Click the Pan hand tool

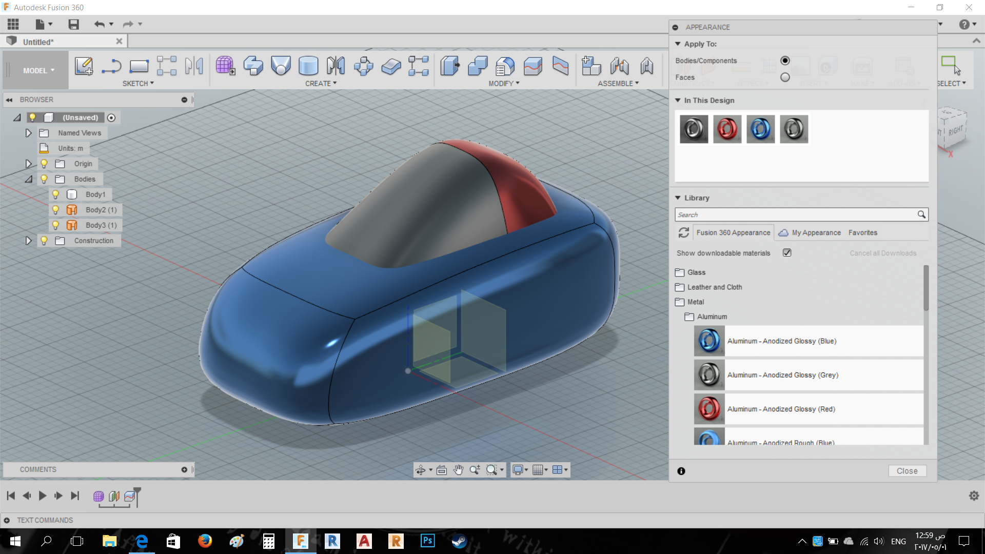tap(458, 470)
